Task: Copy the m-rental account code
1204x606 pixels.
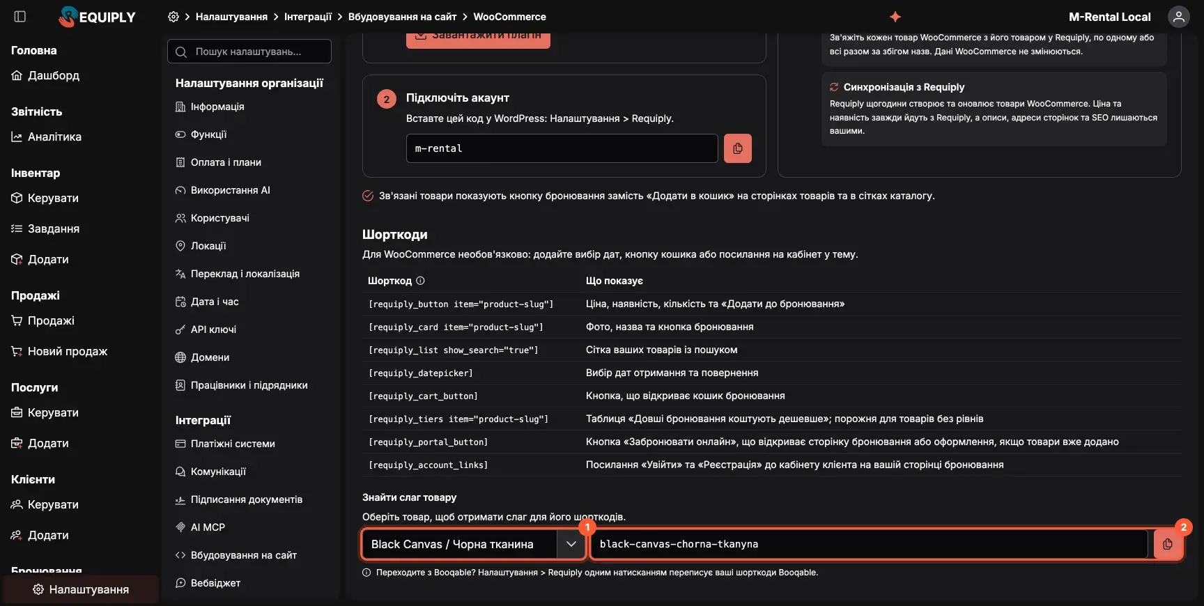Action: 737,148
